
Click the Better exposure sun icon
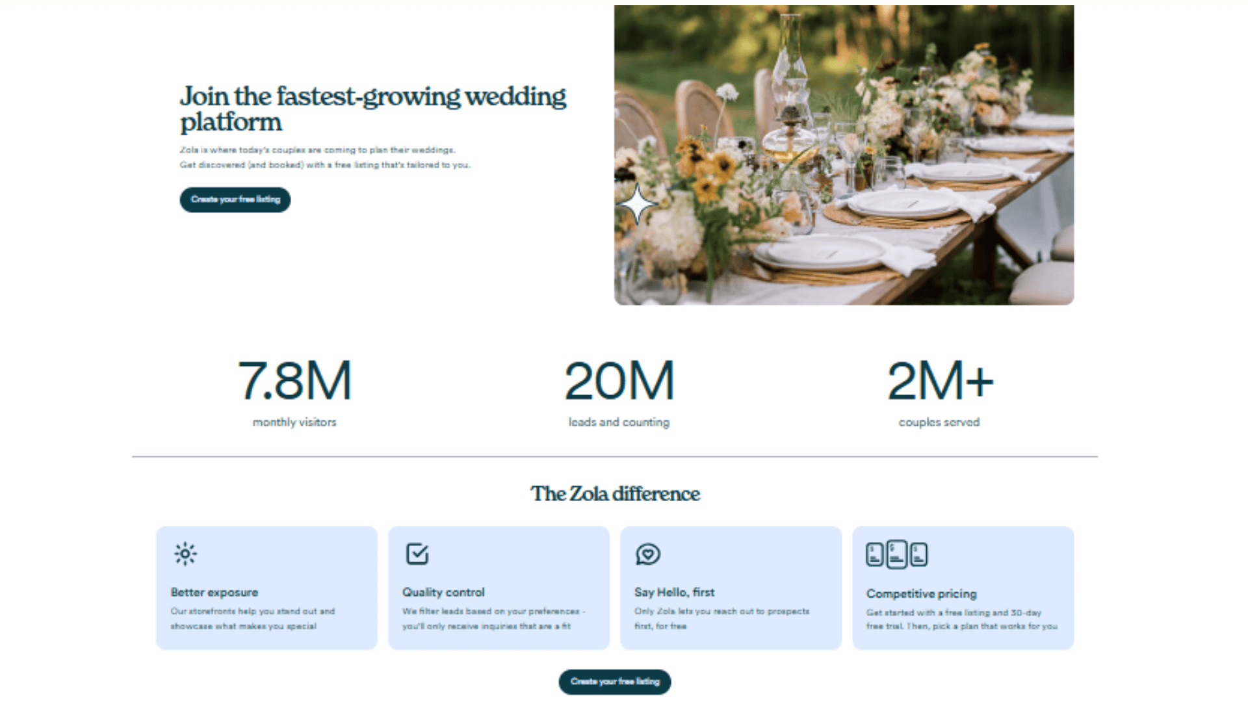185,553
